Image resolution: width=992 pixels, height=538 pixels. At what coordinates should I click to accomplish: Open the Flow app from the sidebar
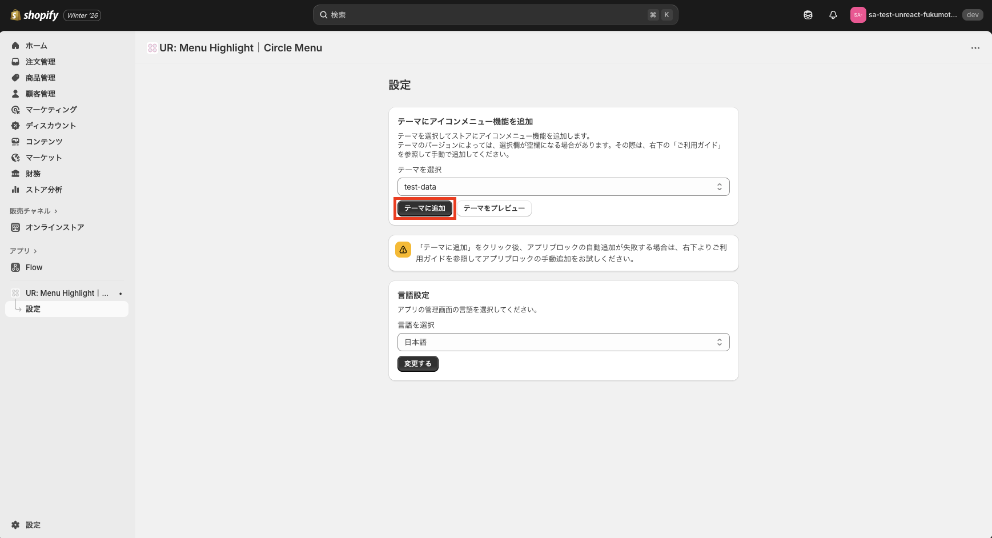(x=33, y=267)
